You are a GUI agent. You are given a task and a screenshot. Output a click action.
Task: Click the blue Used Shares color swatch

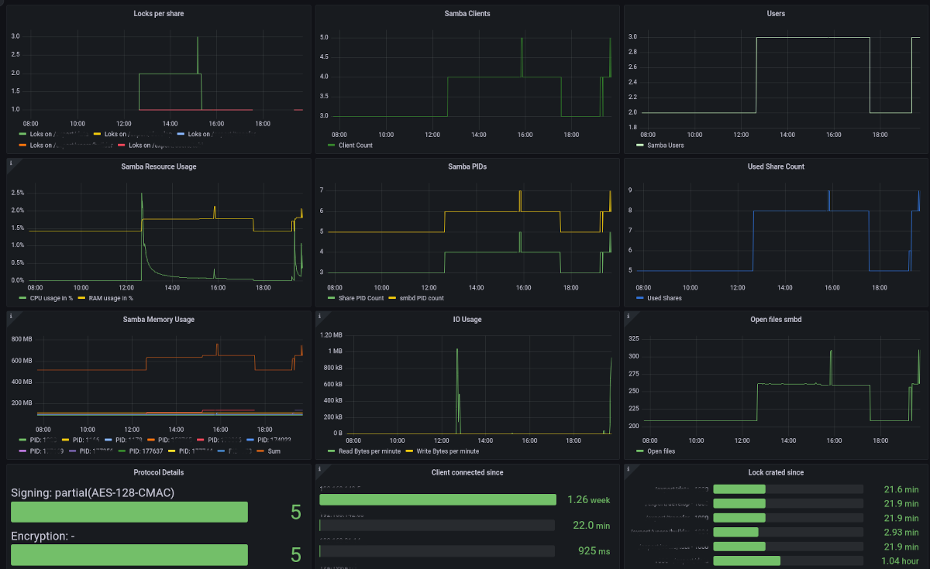pyautogui.click(x=640, y=298)
